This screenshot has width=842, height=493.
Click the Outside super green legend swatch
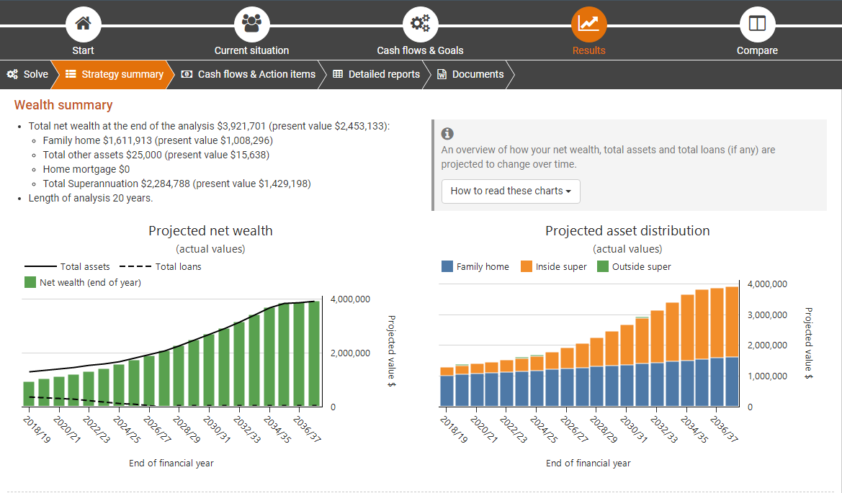(x=603, y=266)
